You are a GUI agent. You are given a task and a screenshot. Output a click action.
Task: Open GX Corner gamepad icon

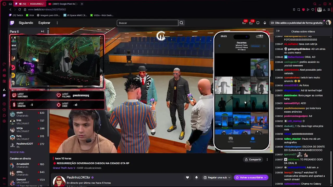[10, 4]
